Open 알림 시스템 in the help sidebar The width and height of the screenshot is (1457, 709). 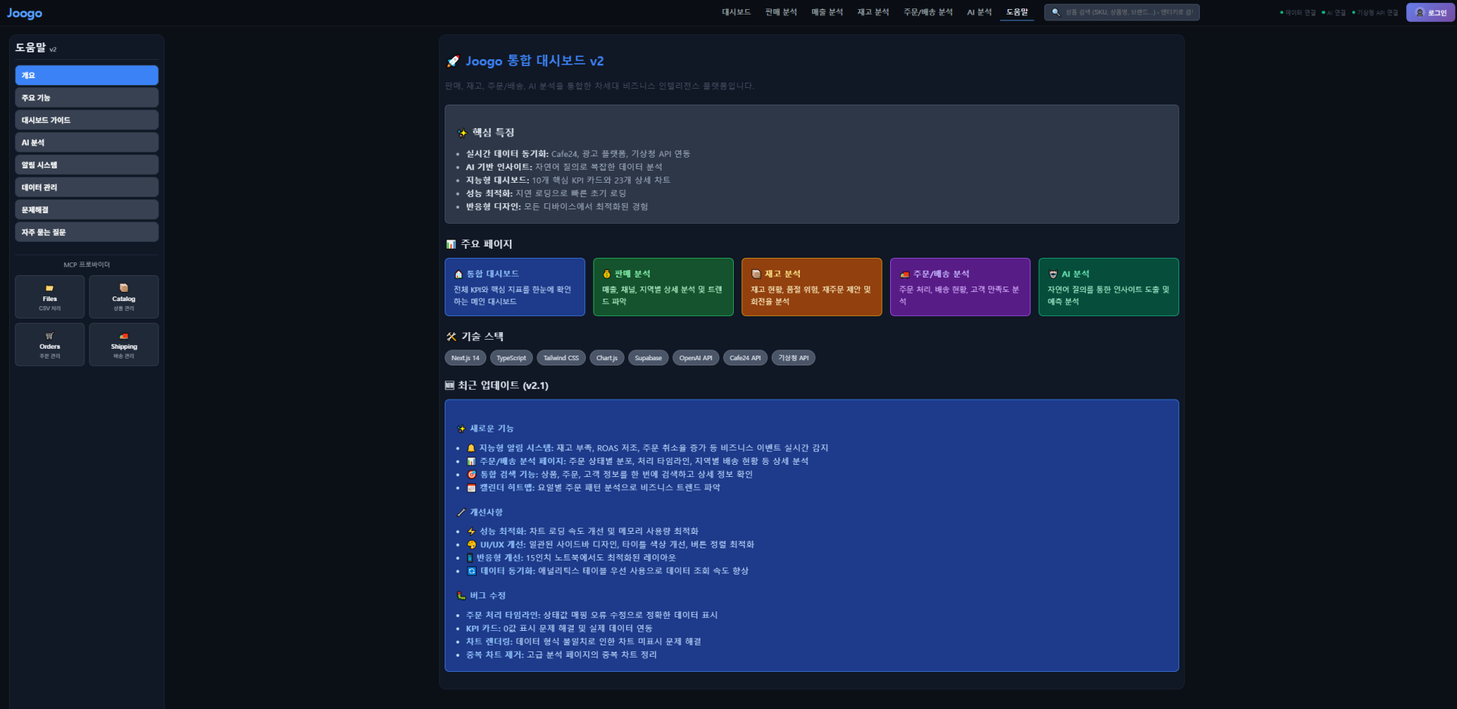[87, 165]
